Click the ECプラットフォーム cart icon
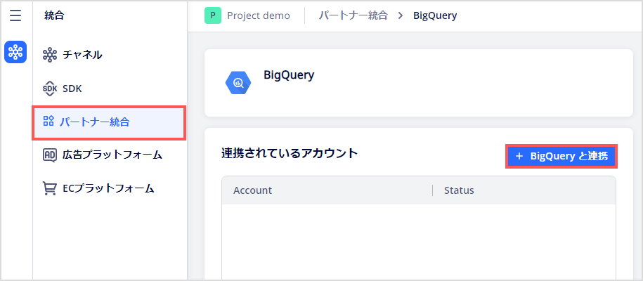643x281 pixels. 50,188
